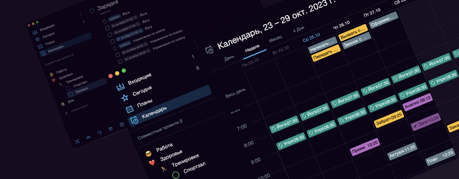Click heart emoji for Здоровье in front window
The image size is (459, 179).
coord(152,162)
